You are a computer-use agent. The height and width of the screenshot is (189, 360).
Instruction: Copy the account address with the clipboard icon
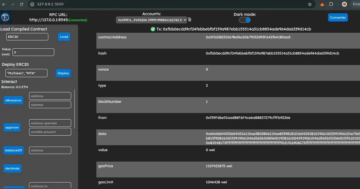pos(189,19)
